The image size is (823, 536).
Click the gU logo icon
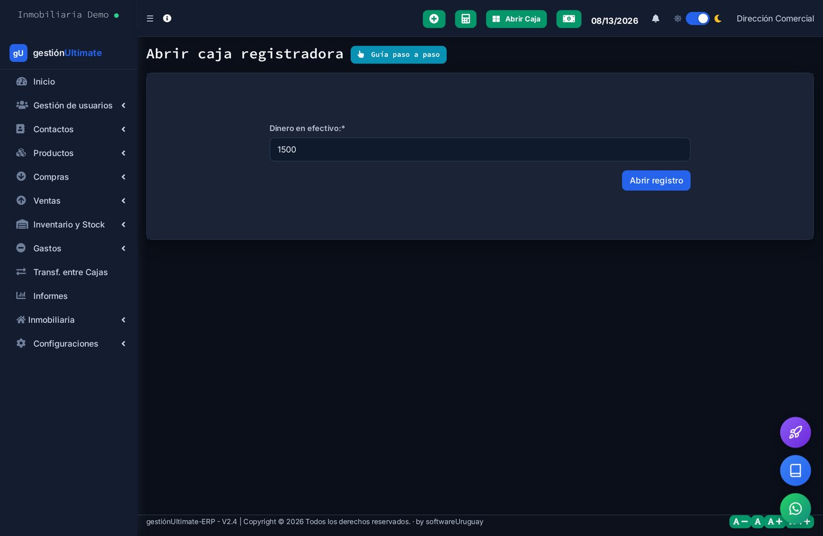point(18,53)
